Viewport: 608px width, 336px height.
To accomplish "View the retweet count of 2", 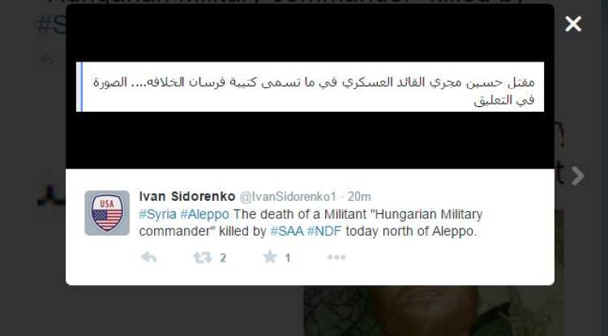I will tap(223, 258).
